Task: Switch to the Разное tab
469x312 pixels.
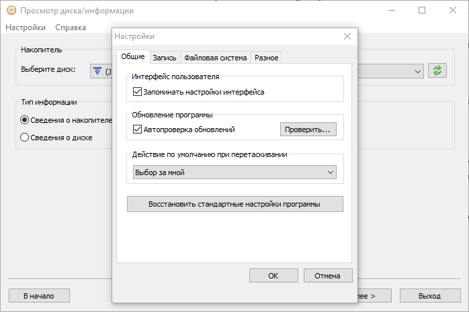Action: click(266, 58)
